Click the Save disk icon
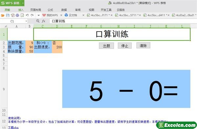197x129 pixels. coord(8,15)
